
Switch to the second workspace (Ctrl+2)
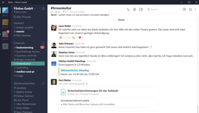pyautogui.click(x=5, y=22)
